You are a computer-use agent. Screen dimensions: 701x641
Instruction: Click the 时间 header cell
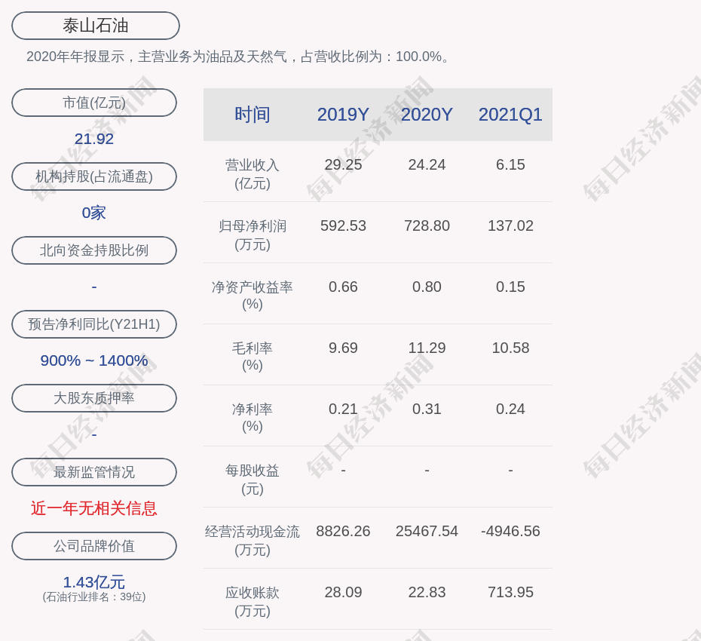(x=252, y=115)
